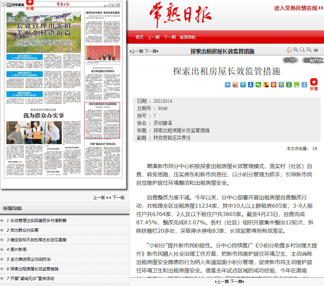Click 开展"虞城无诈"宣传活动 headline on thumbnail

click(x=103, y=144)
